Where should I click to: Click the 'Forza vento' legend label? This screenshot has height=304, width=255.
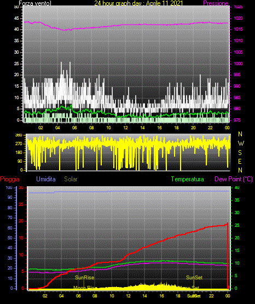coord(35,3)
